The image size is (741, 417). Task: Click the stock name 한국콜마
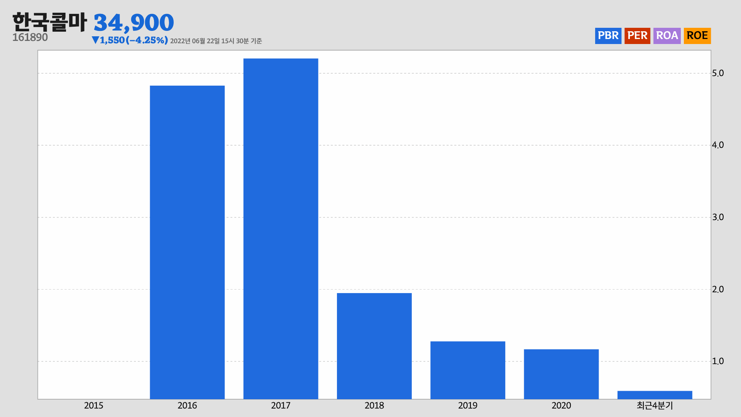(49, 22)
